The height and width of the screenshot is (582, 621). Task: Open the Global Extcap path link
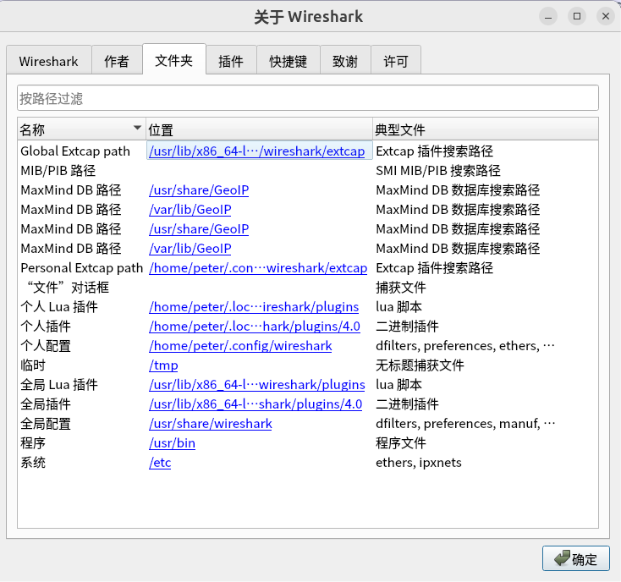[256, 151]
